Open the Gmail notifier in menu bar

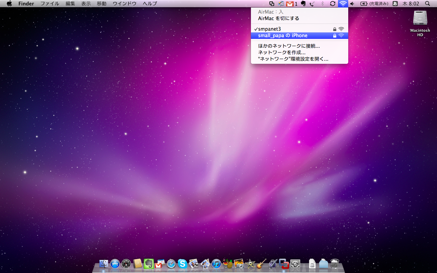click(292, 4)
